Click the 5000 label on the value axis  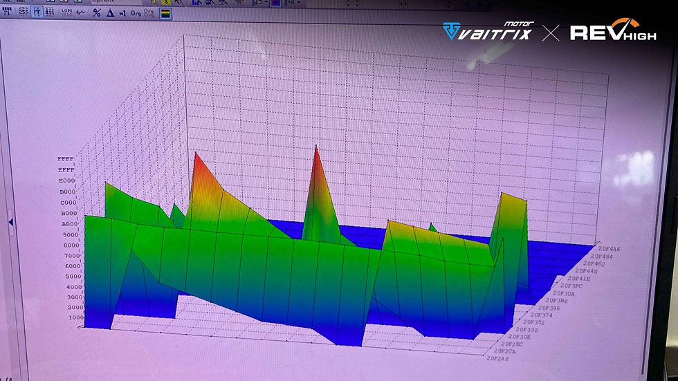[x=74, y=277]
